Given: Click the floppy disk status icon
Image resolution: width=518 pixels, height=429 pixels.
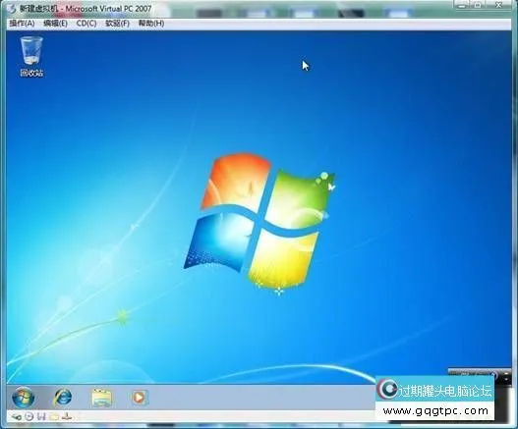Looking at the screenshot, I should [41, 416].
